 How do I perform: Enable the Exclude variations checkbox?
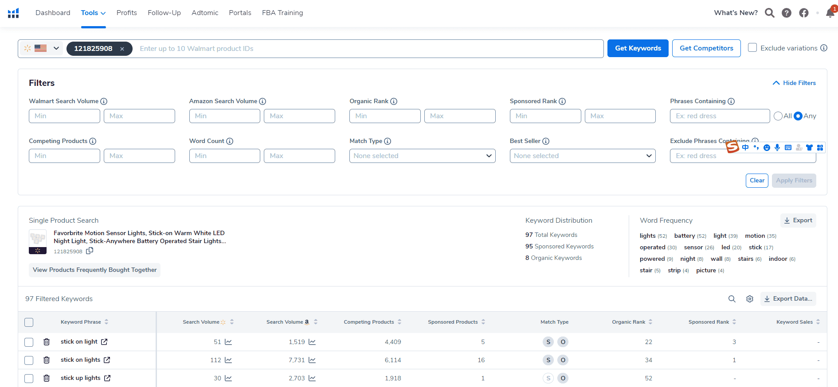tap(752, 48)
